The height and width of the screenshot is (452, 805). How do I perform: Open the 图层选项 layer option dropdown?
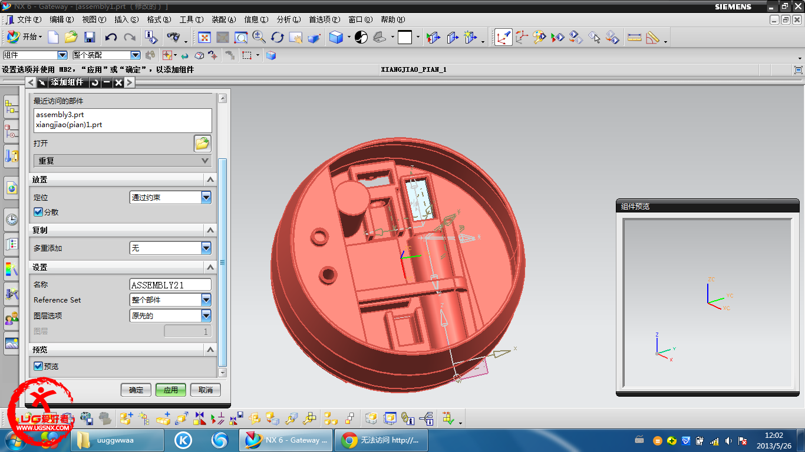[170, 315]
